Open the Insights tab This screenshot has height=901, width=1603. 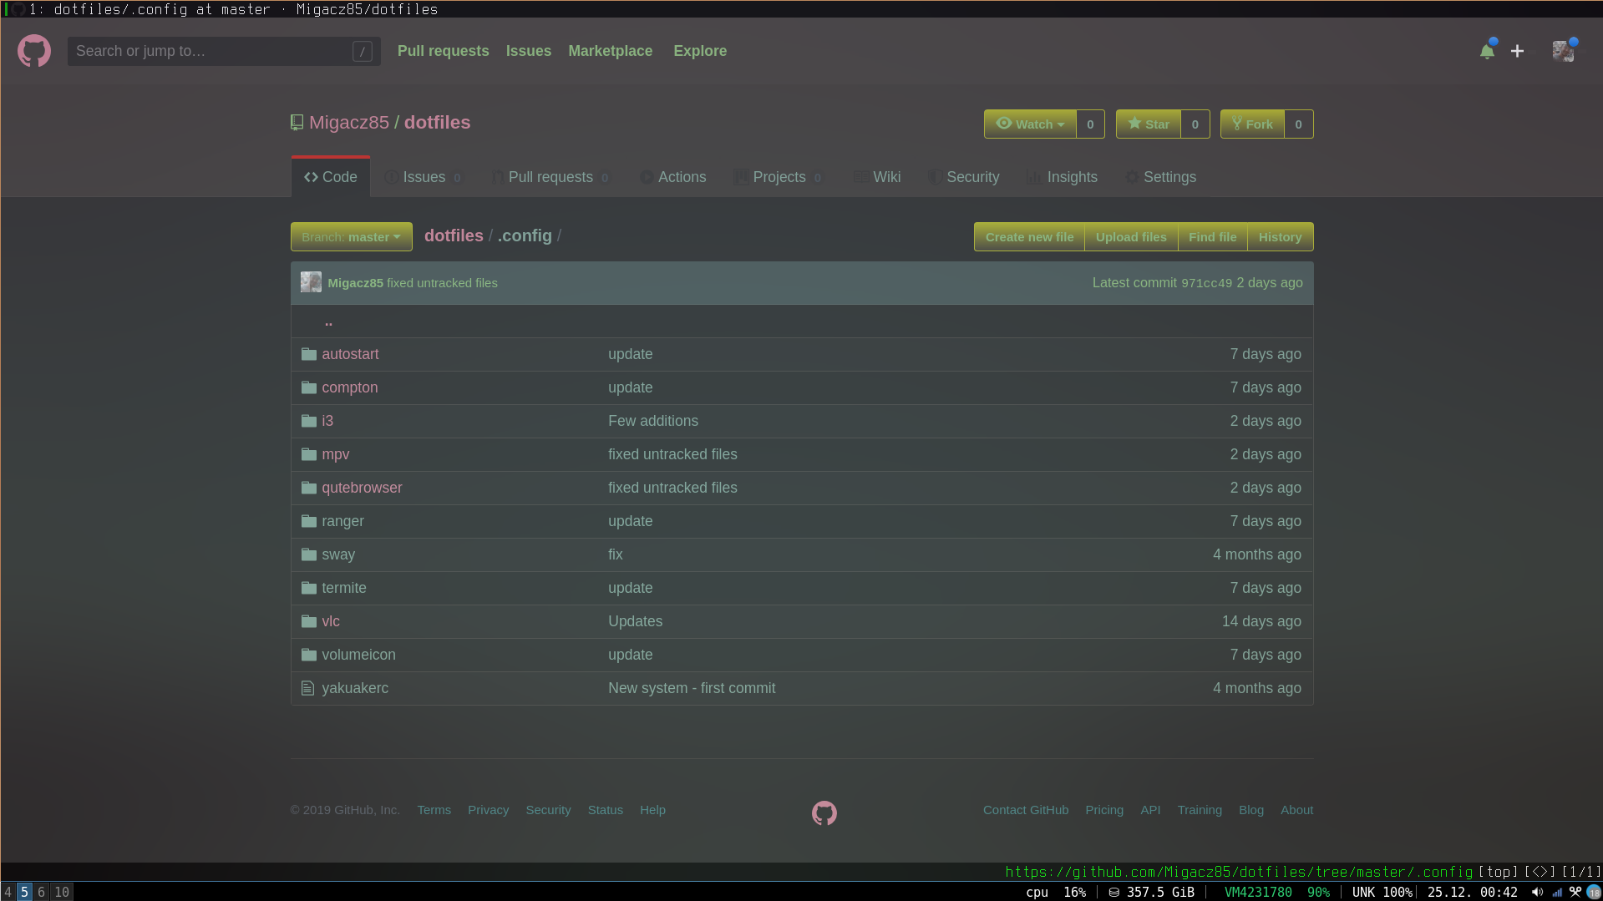1063,177
